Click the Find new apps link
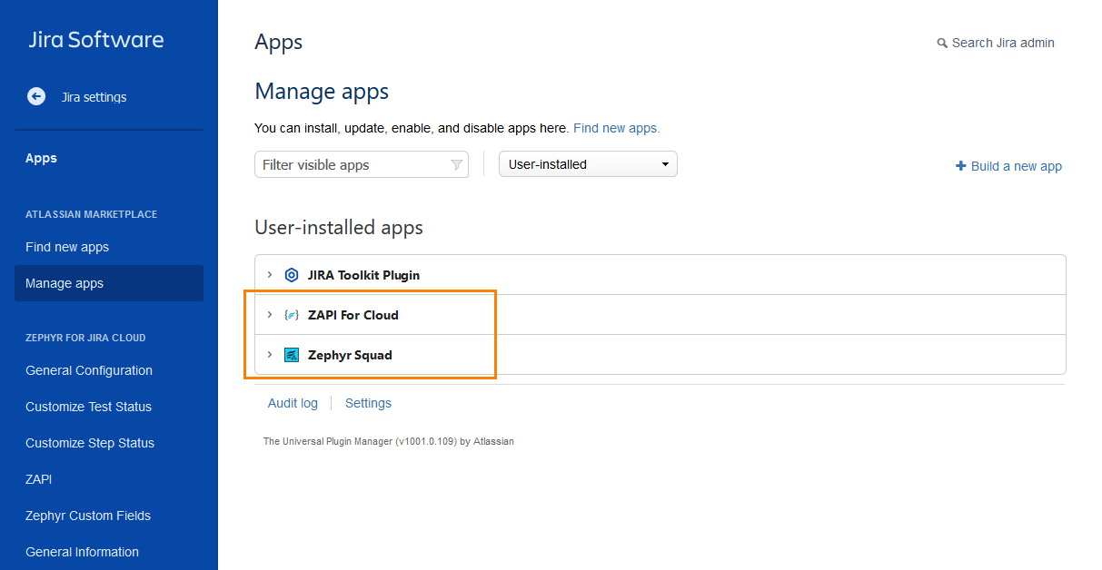1102x570 pixels. tap(615, 128)
